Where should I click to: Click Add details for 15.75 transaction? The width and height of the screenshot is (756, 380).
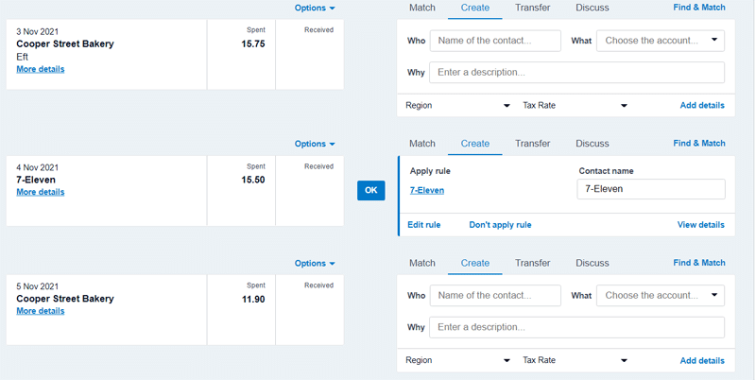pos(702,105)
